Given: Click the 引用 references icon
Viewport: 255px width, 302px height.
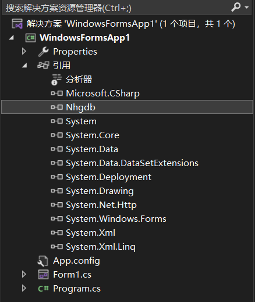Looking at the screenshot, I should pos(43,65).
